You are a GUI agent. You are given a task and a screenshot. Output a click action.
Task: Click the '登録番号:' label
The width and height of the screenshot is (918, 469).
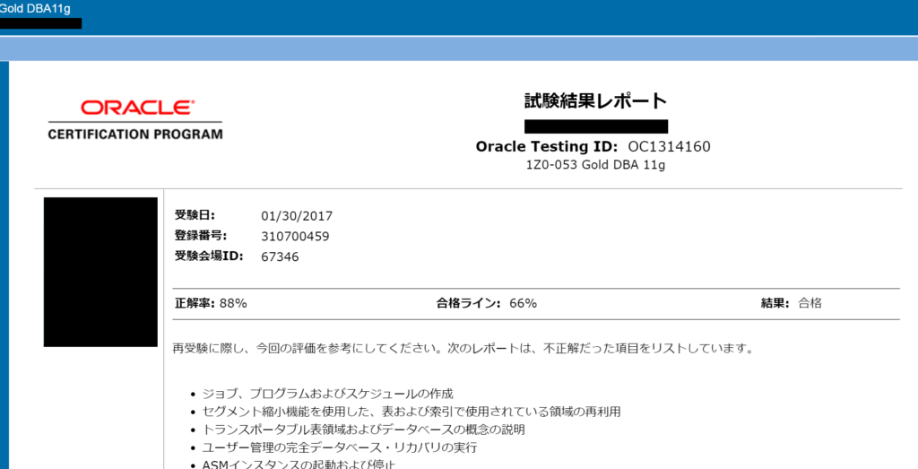point(200,235)
